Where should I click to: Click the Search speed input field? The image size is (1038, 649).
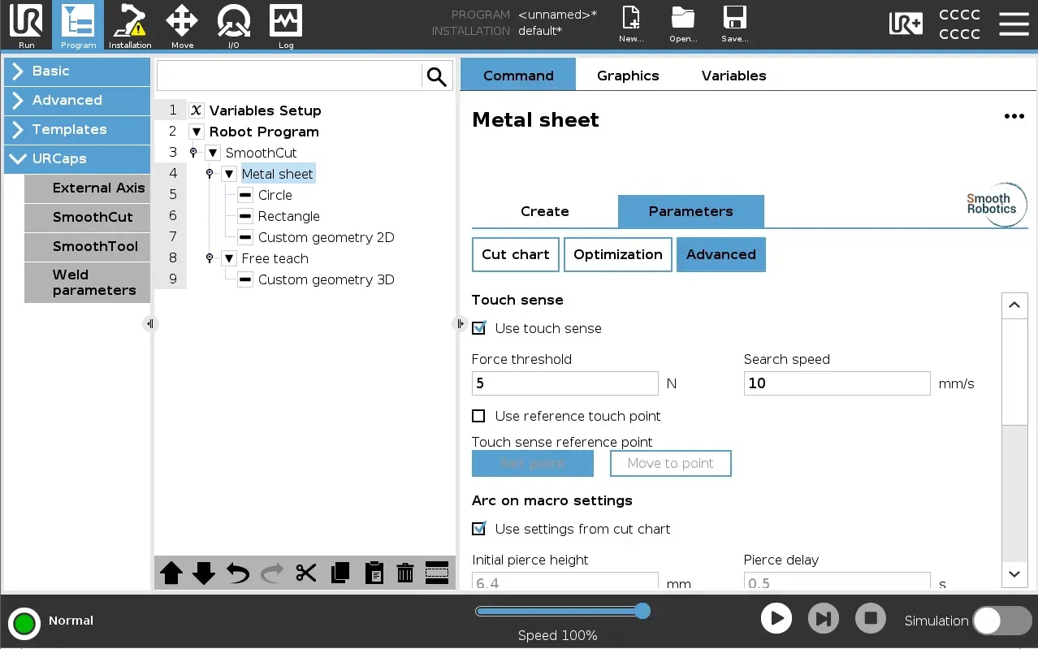coord(837,383)
